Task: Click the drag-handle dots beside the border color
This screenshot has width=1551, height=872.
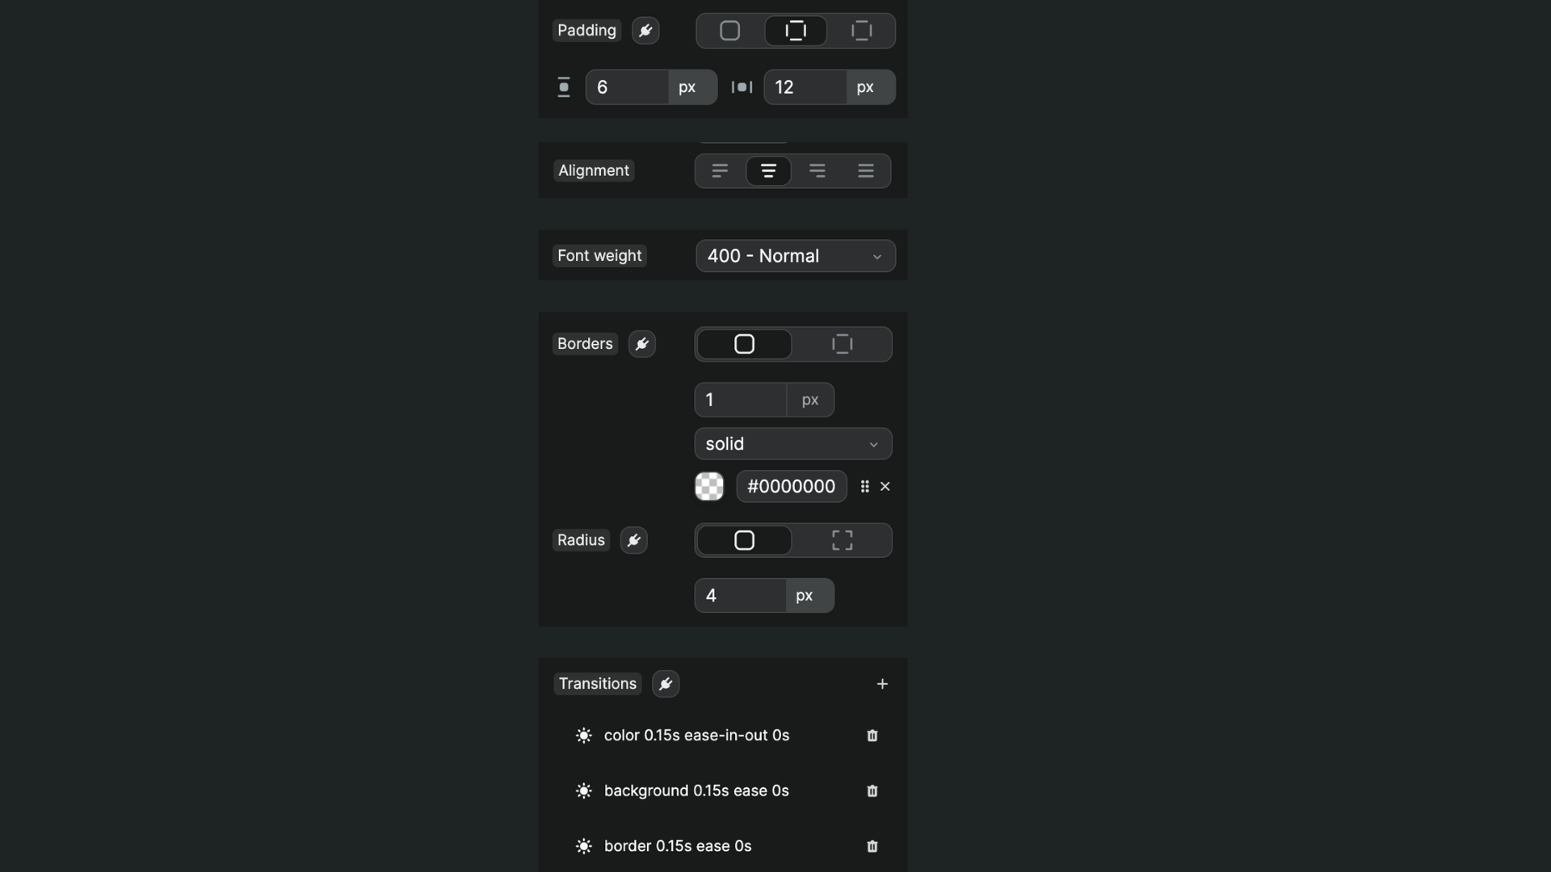Action: click(864, 486)
